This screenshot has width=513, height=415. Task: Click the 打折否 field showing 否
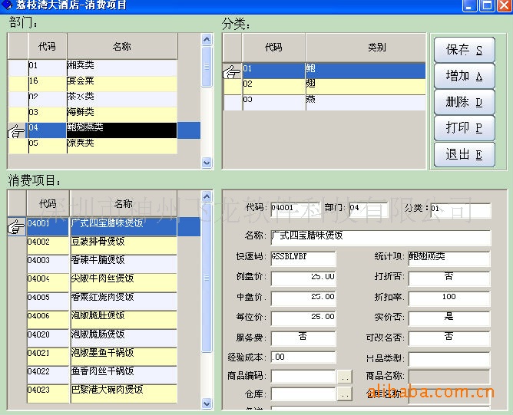[x=448, y=277]
